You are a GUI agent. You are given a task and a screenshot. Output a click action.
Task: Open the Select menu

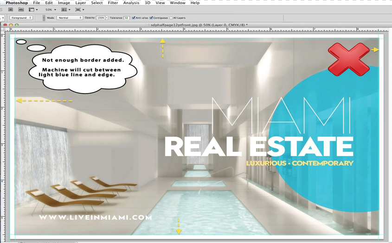click(97, 3)
